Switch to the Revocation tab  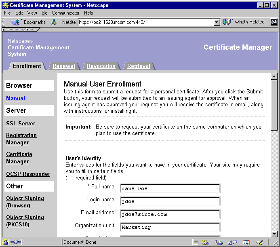101,66
